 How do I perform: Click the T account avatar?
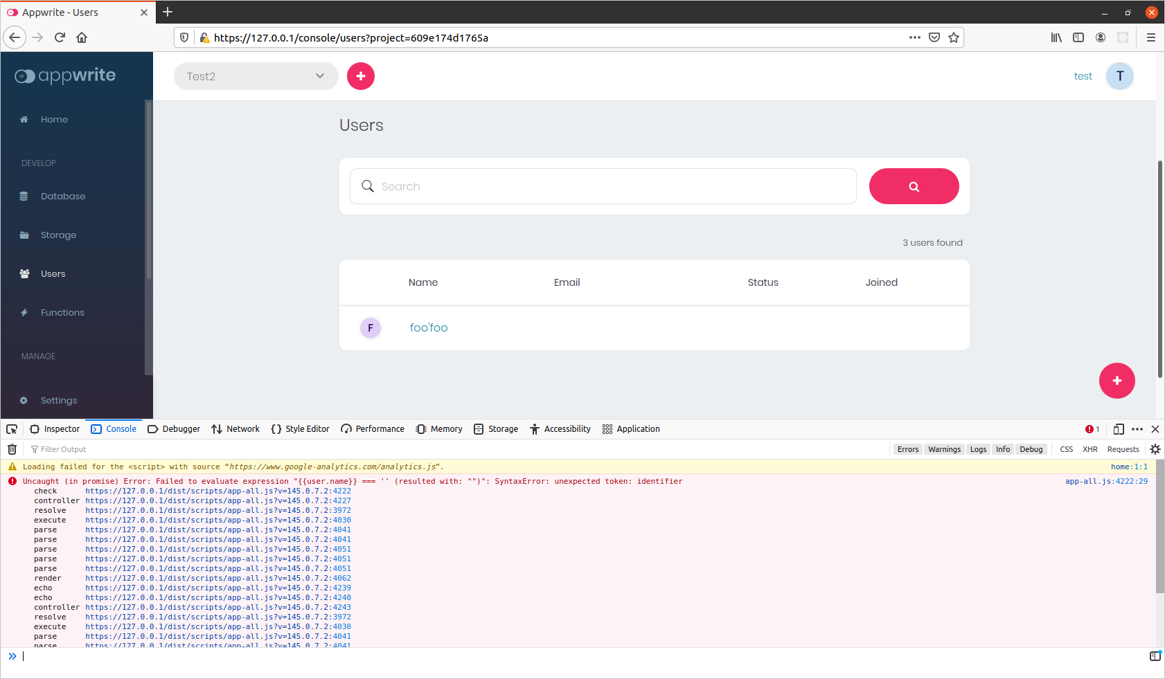(1120, 76)
